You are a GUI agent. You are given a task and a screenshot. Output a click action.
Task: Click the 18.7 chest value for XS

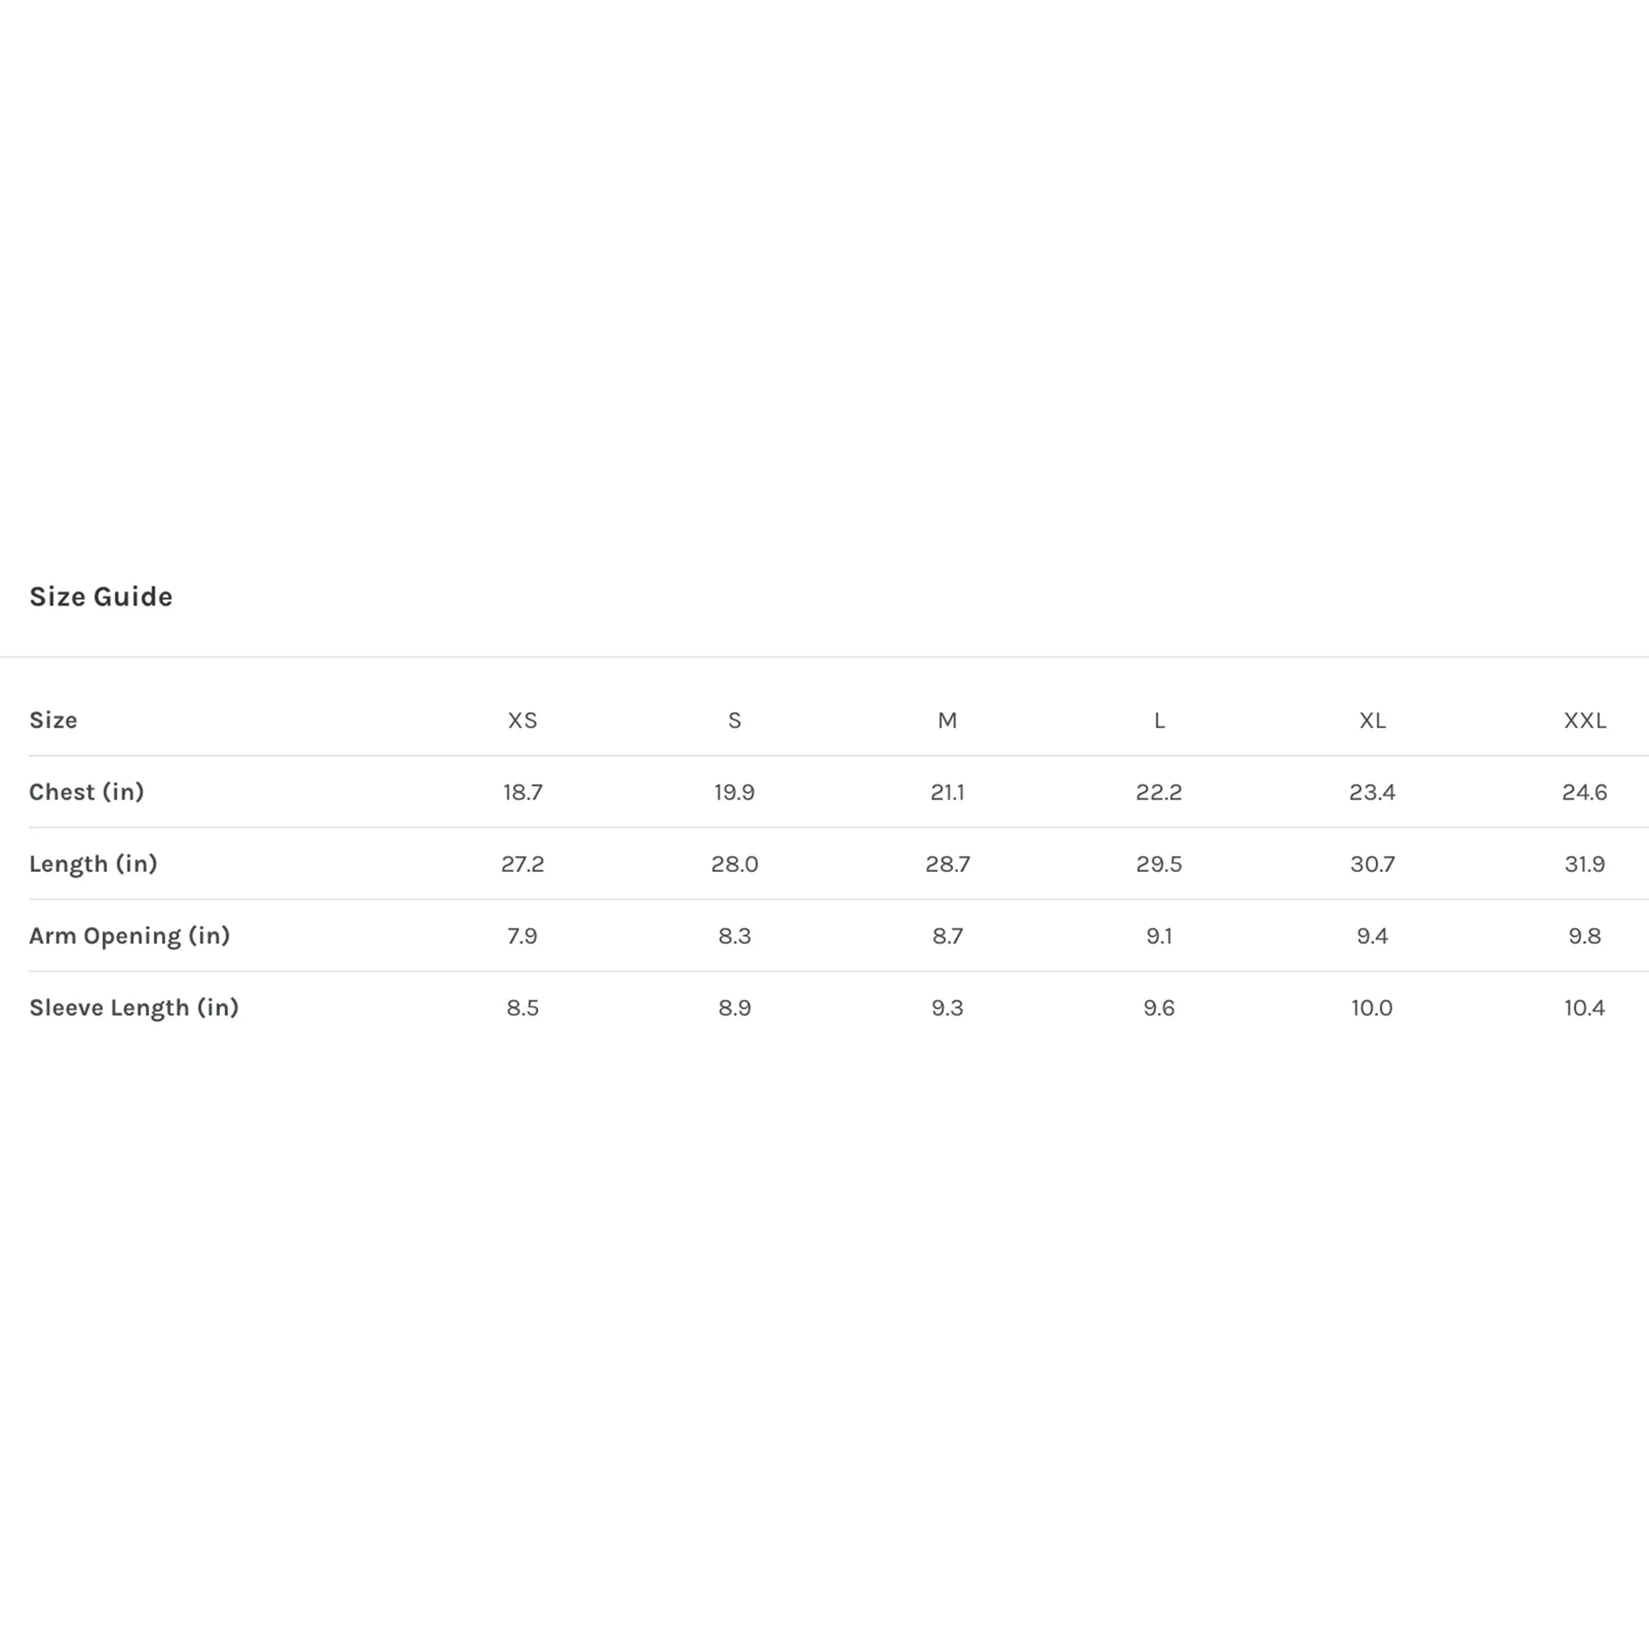pos(523,792)
